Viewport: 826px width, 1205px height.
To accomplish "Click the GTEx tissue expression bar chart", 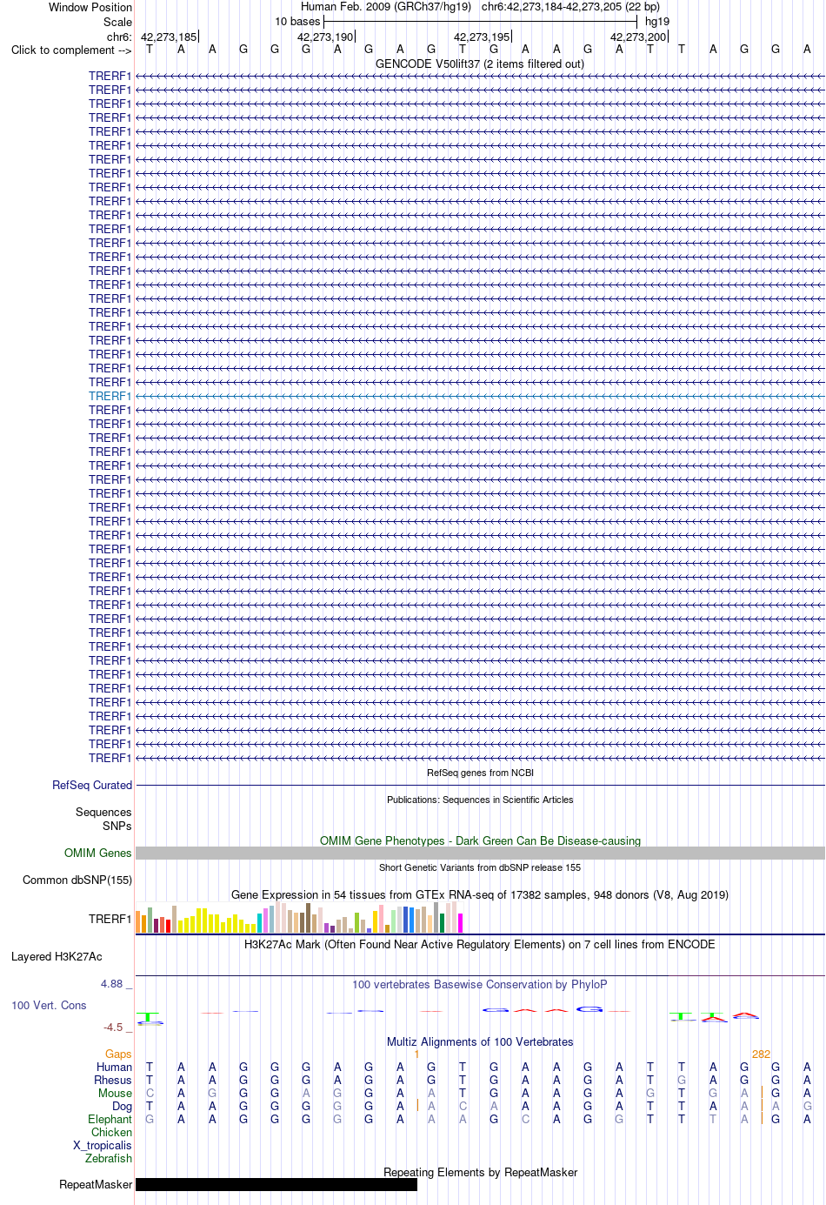I will (300, 918).
